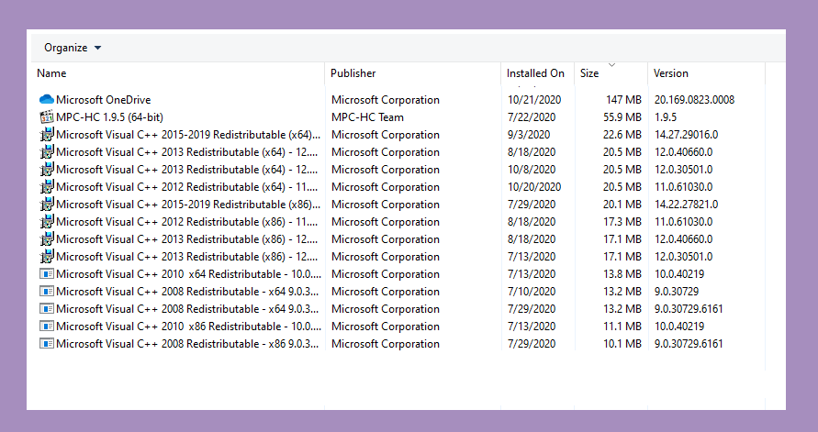This screenshot has width=818, height=432.
Task: Click the 20.1 MB size value
Action: pos(622,205)
